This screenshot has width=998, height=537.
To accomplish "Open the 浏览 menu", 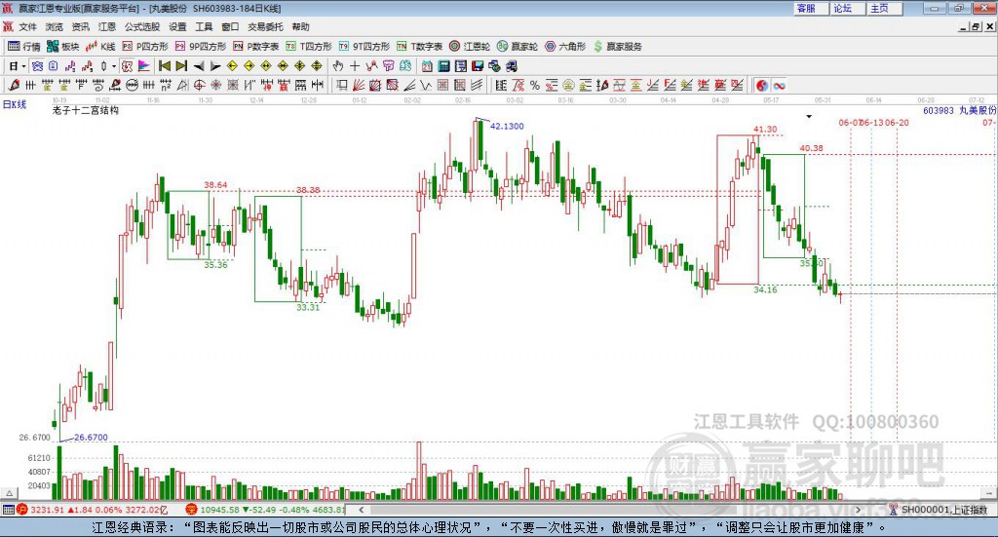I will tap(55, 26).
